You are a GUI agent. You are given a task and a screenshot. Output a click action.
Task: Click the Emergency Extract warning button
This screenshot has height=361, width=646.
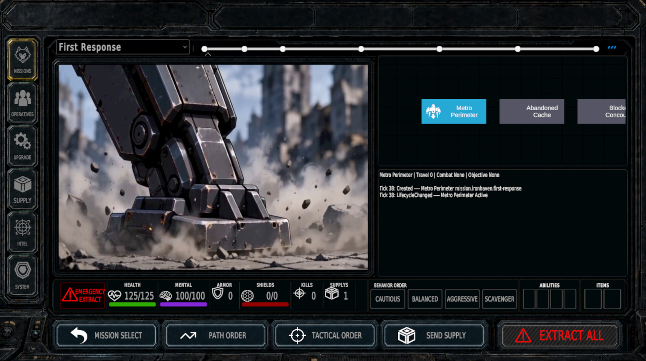[83, 295]
